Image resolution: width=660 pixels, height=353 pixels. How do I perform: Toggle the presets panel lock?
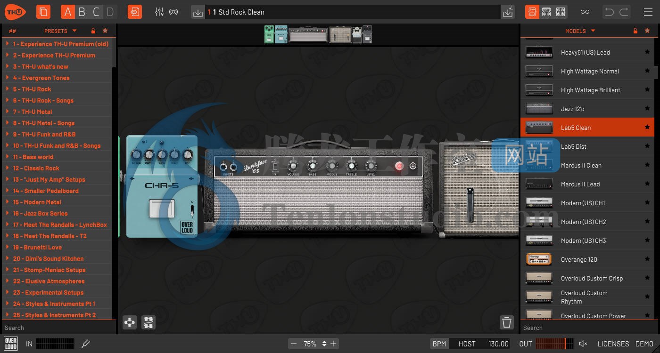[93, 31]
